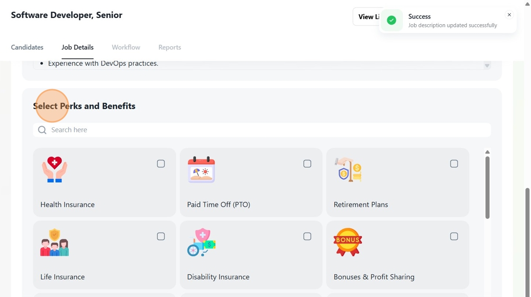The height and width of the screenshot is (297, 531).
Task: Click the perks list scroll-up arrow
Action: [x=487, y=152]
